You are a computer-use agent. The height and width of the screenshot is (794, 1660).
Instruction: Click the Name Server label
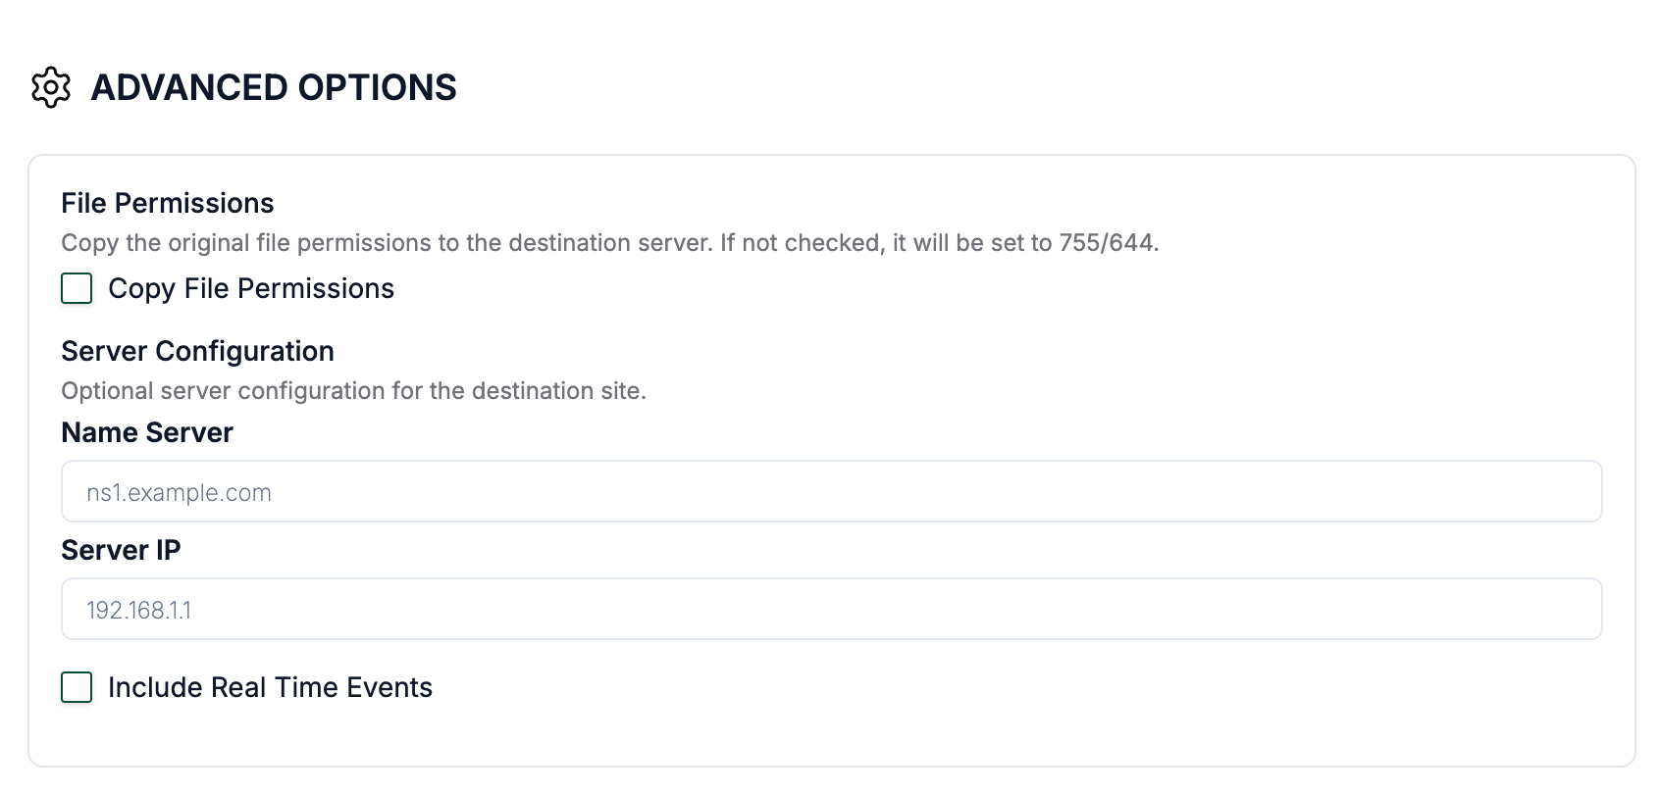pos(147,432)
